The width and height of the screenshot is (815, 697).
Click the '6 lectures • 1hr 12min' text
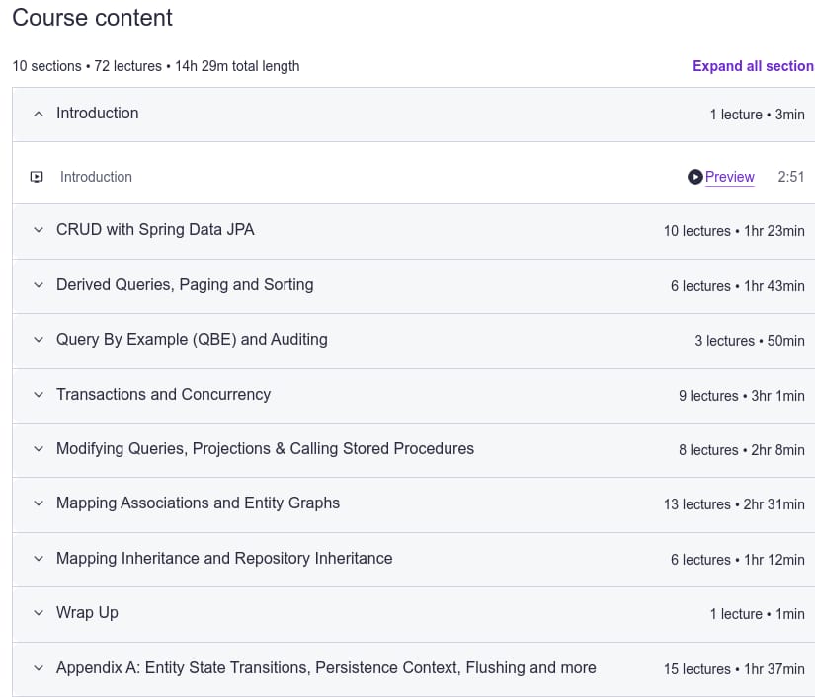(x=738, y=560)
